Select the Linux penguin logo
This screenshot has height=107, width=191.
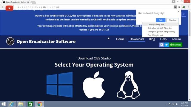[x=129, y=85]
